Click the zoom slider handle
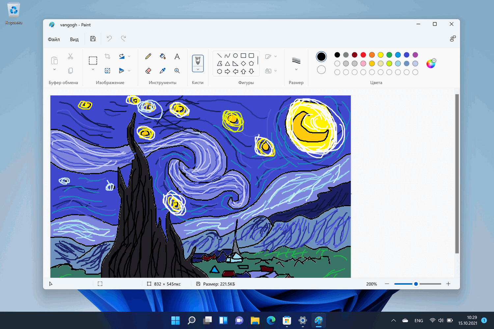This screenshot has height=329, width=494. click(416, 284)
